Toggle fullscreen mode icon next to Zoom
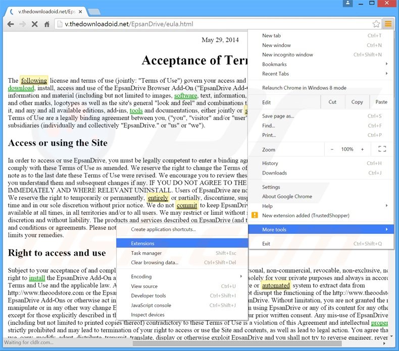 (x=382, y=149)
